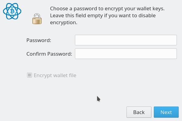Click the word 'Choose' starting the instructions
This screenshot has width=182, height=121.
pyautogui.click(x=59, y=8)
